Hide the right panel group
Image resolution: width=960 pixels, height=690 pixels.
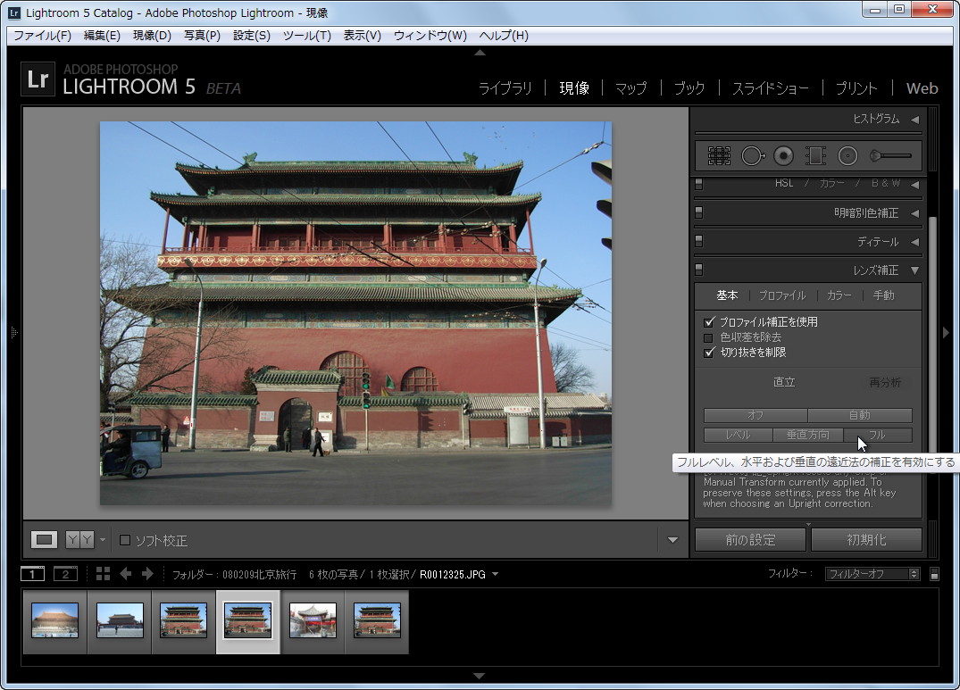pyautogui.click(x=946, y=333)
